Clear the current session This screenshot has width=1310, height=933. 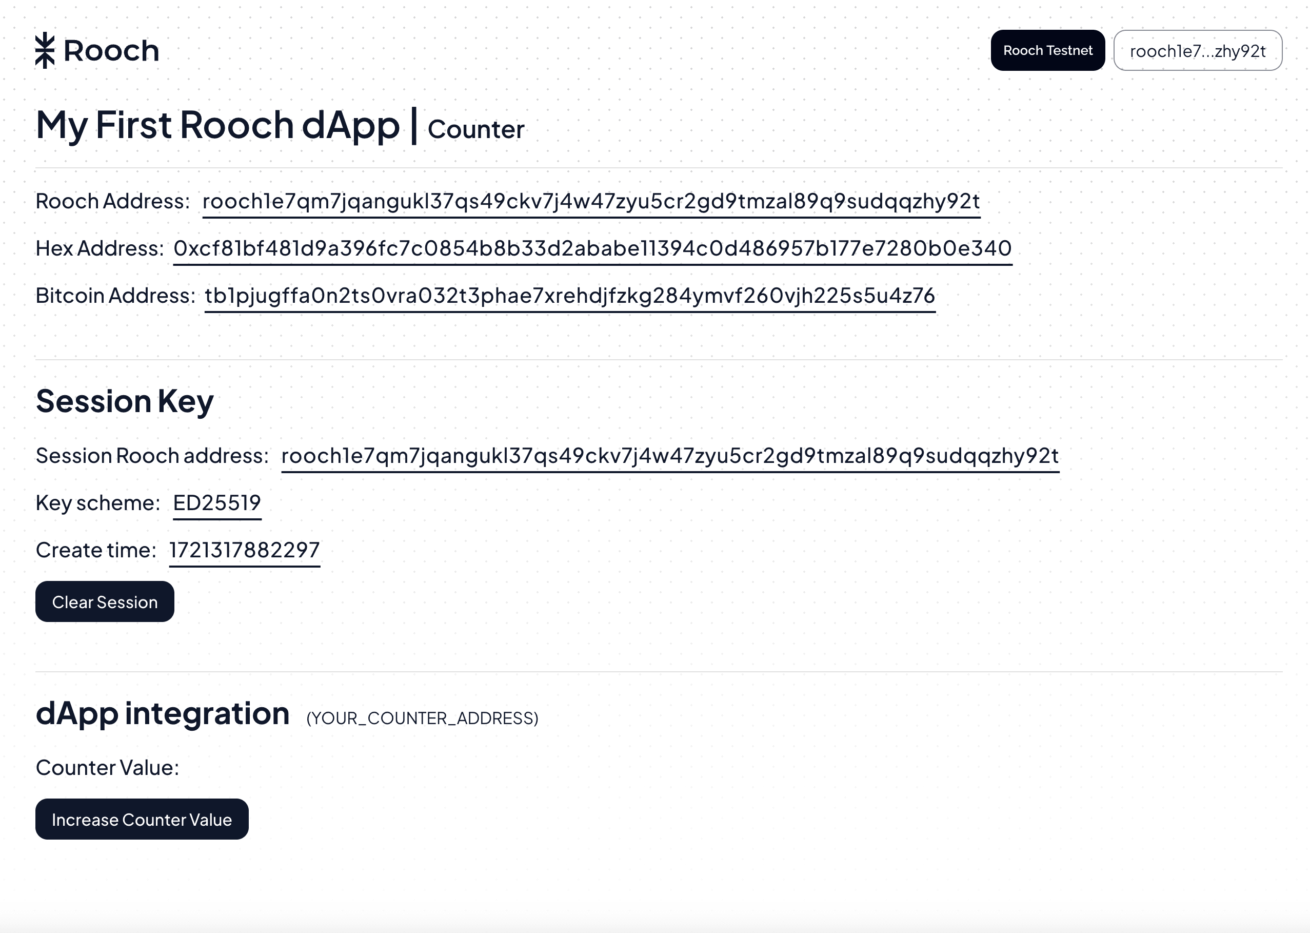click(105, 601)
